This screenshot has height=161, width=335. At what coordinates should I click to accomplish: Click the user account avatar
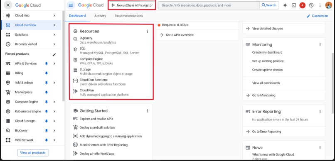click(329, 5)
